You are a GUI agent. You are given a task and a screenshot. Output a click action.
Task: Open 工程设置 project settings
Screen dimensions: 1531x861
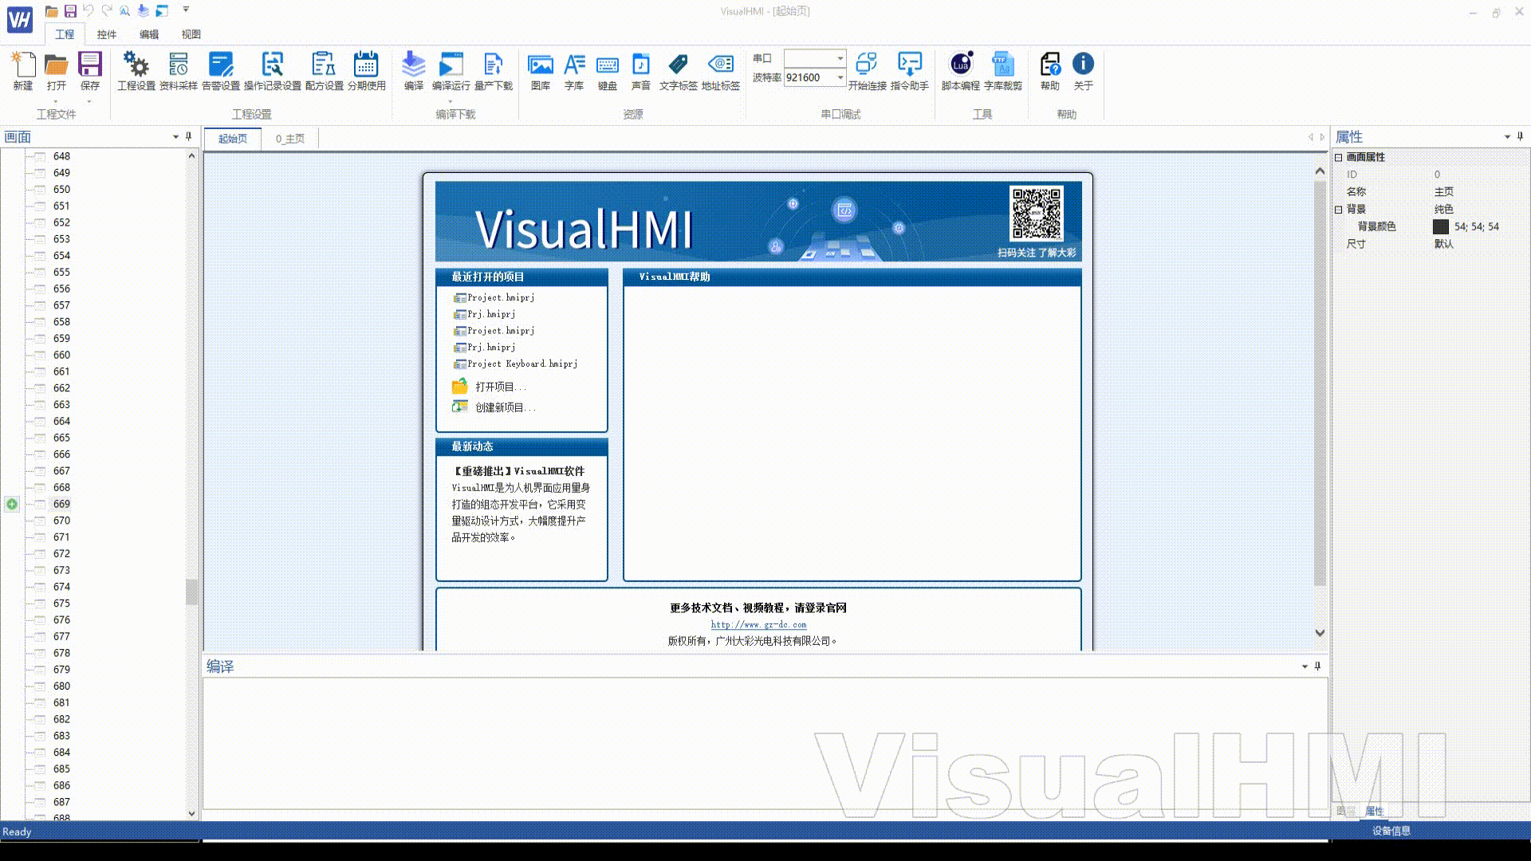[x=136, y=72]
